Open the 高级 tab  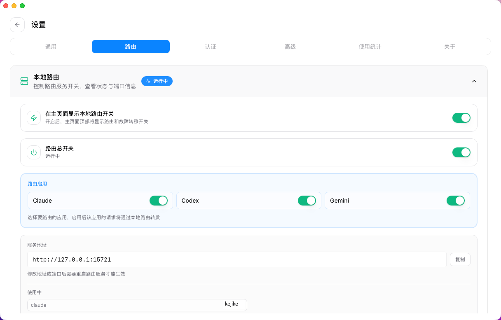[290, 47]
